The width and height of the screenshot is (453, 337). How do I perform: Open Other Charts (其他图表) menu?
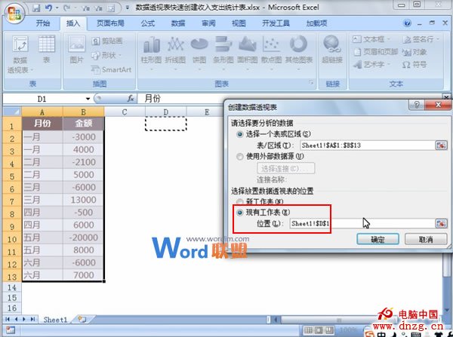click(x=299, y=54)
